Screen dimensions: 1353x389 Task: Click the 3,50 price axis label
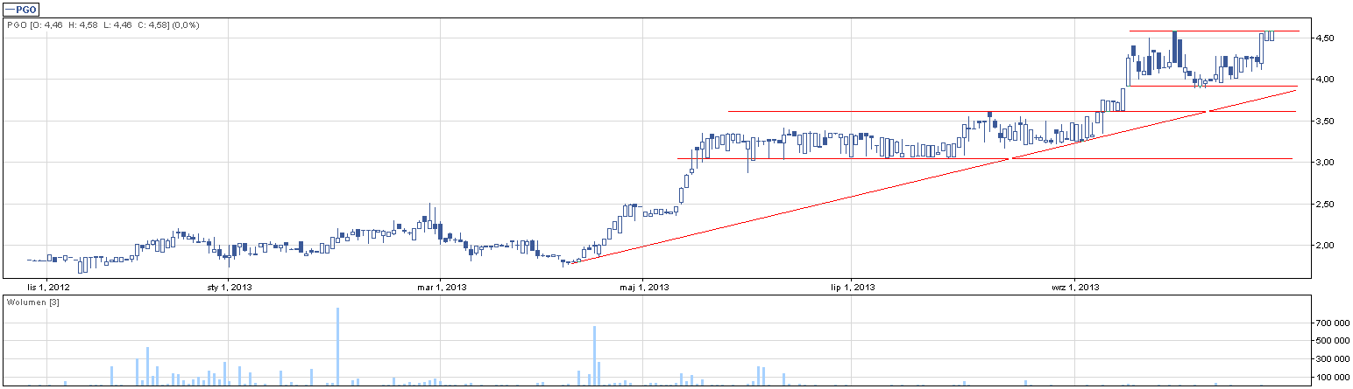coord(1323,122)
